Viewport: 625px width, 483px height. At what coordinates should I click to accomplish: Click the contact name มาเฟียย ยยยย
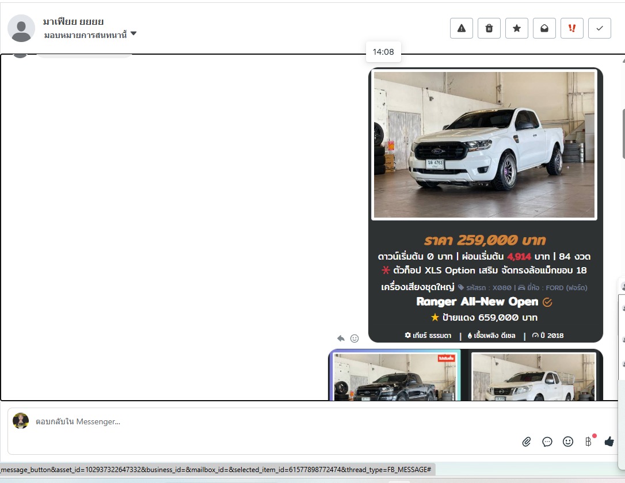click(x=73, y=21)
